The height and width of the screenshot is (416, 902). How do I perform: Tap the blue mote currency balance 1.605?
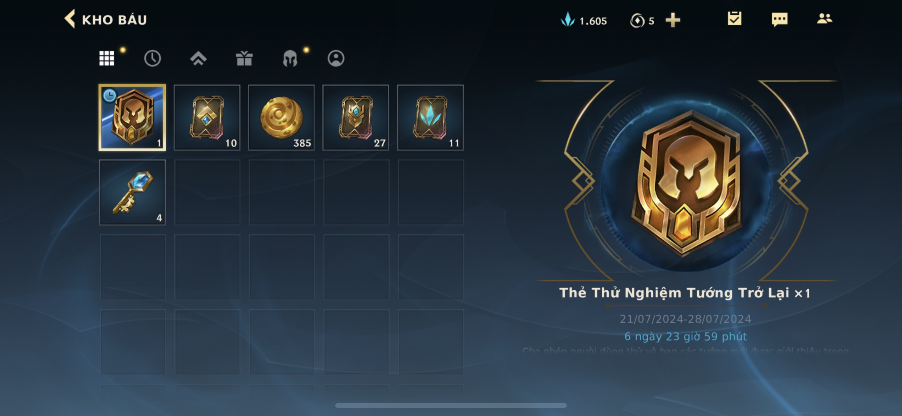[584, 20]
